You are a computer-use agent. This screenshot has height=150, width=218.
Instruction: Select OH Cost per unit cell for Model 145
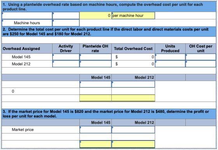click(x=200, y=57)
